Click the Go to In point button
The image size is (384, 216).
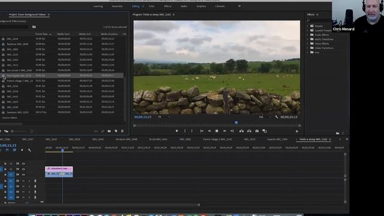[202, 131]
